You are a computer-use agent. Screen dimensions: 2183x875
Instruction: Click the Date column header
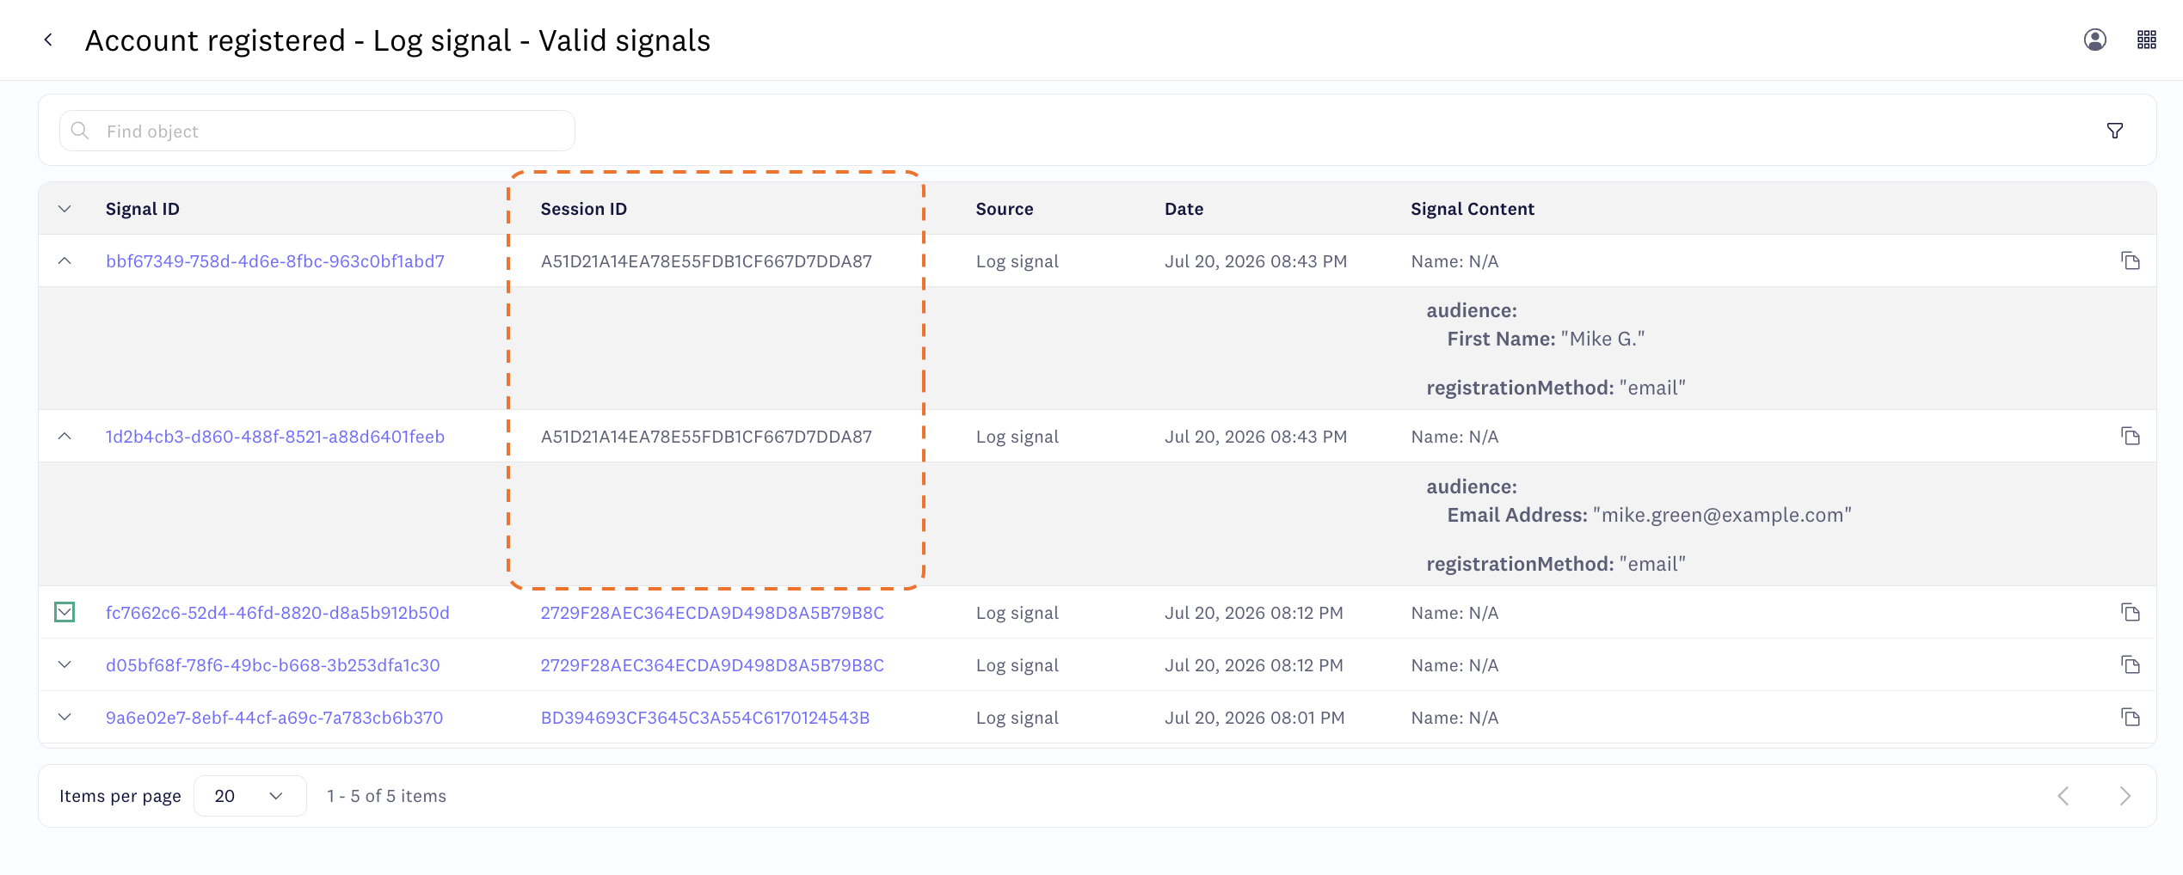(x=1184, y=209)
